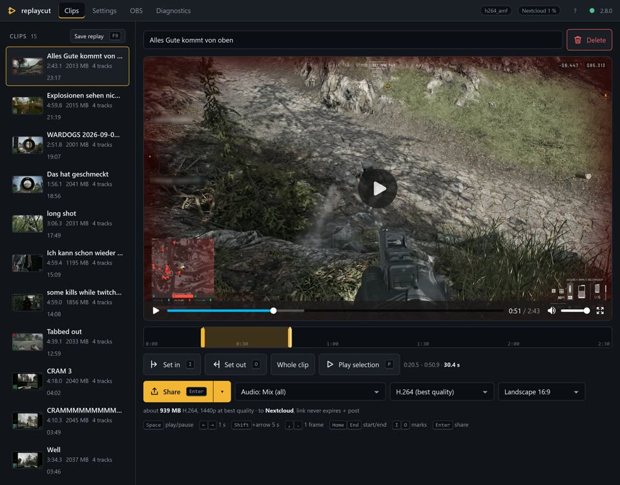Image resolution: width=620 pixels, height=485 pixels.
Task: Click the trash icon on Delete
Action: [577, 40]
